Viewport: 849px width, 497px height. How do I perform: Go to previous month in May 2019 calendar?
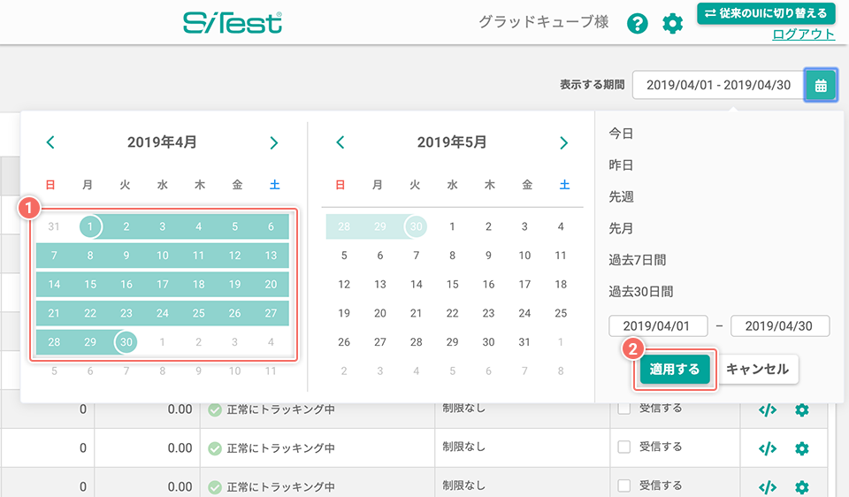pyautogui.click(x=340, y=142)
